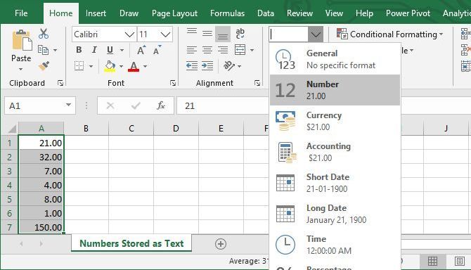Align text left
Viewport: 471px width, 270px height.
pyautogui.click(x=192, y=50)
